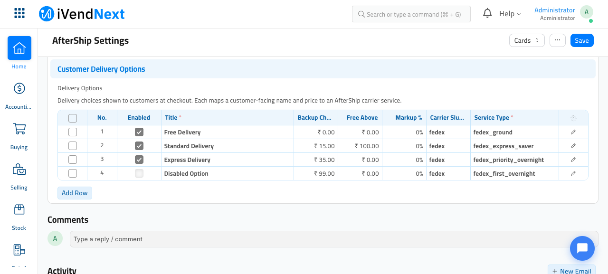Open the Stock module box icon
The image size is (608, 274).
19,209
